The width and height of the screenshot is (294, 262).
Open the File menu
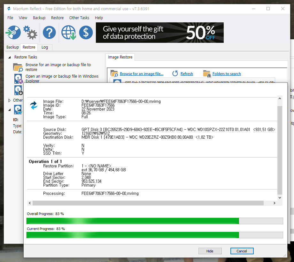point(10,18)
